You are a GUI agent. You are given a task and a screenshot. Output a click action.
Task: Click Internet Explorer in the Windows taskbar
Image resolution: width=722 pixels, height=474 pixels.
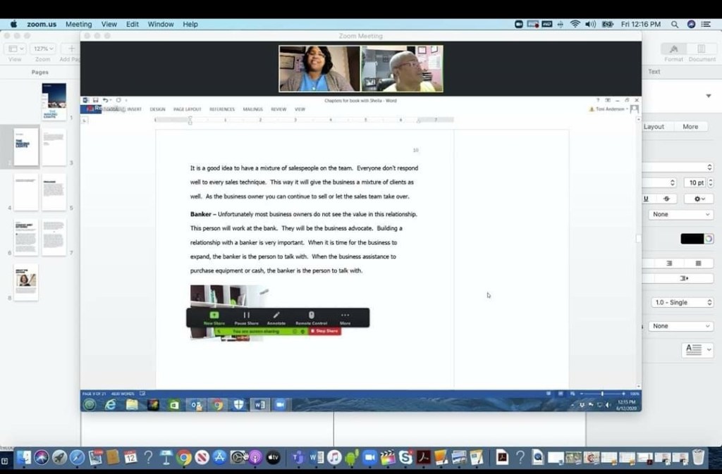coord(111,404)
